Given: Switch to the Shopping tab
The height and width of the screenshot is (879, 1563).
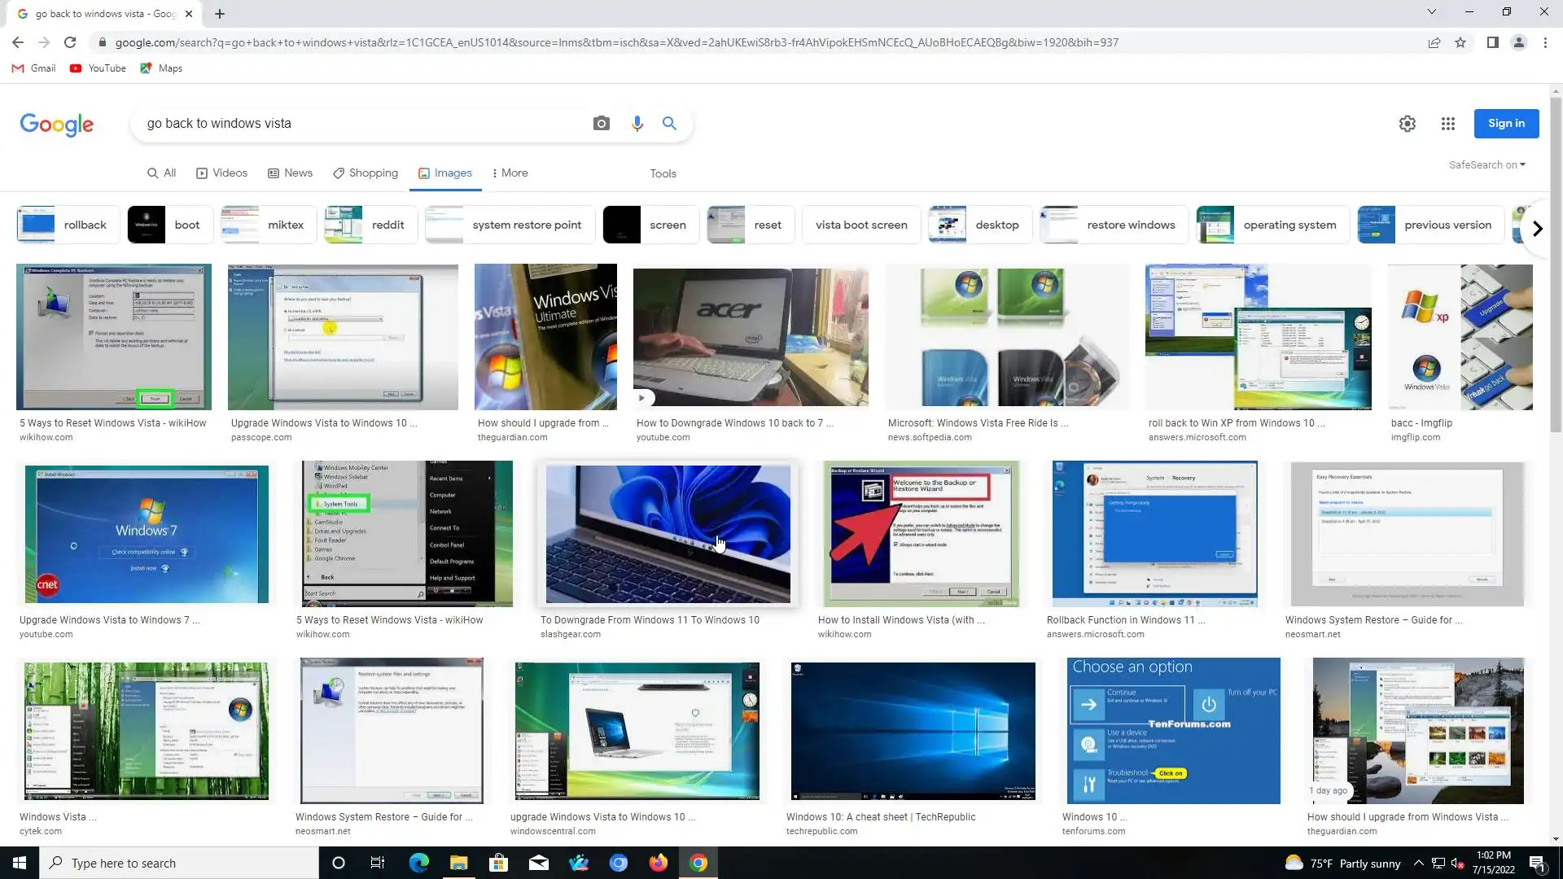Looking at the screenshot, I should (x=365, y=173).
